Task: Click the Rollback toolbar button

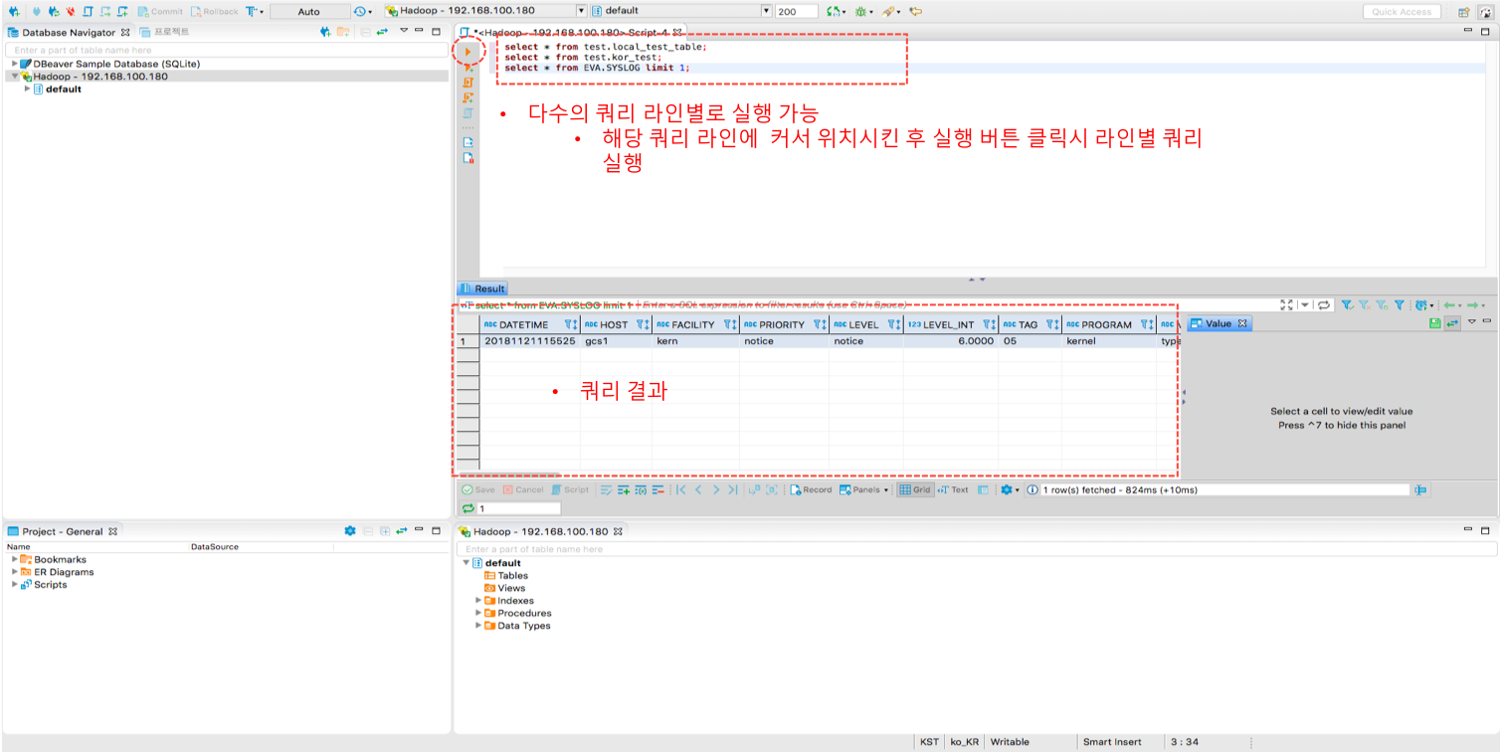Action: pyautogui.click(x=214, y=12)
